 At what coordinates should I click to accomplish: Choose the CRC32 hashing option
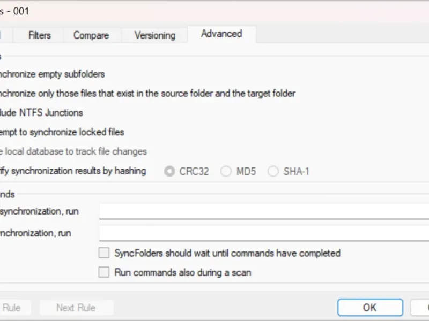(170, 172)
